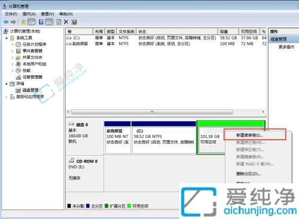
Task: Open 任务计划程序 via its clock icon
Action: click(x=19, y=44)
